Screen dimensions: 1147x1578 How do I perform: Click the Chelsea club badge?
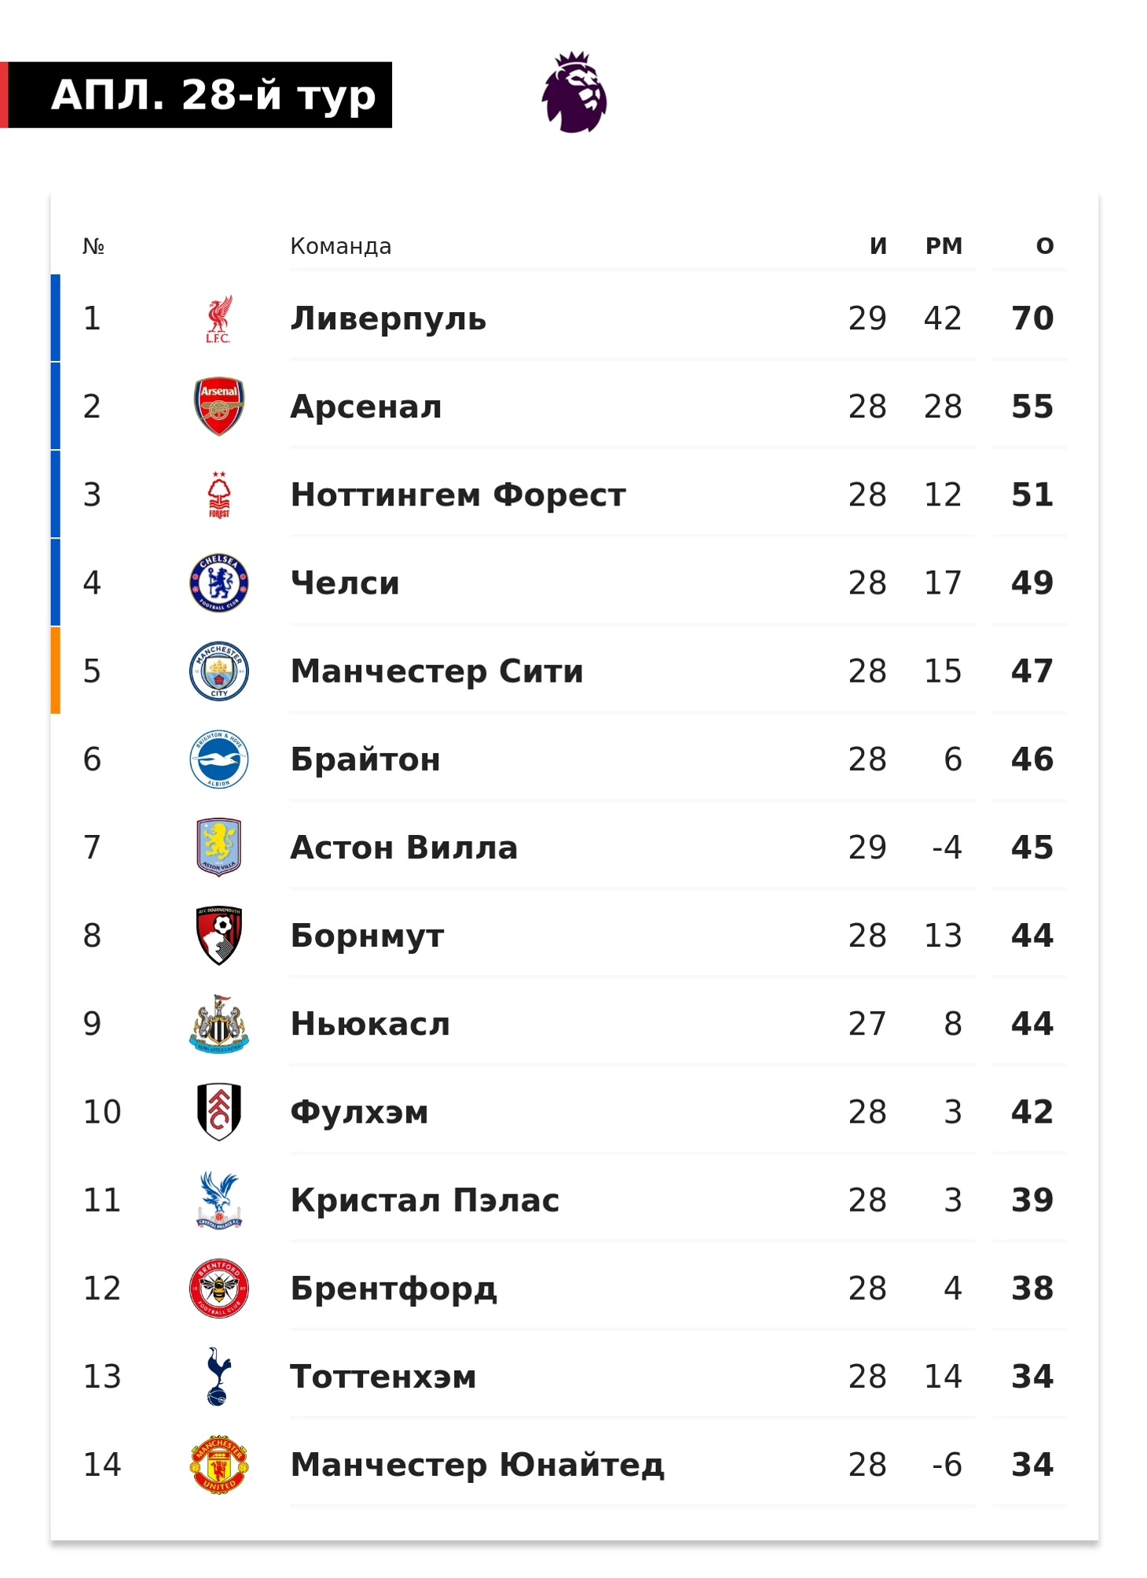pos(219,583)
